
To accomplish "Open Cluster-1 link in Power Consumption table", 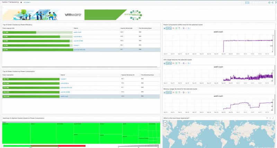I will pyautogui.click(x=63, y=79).
